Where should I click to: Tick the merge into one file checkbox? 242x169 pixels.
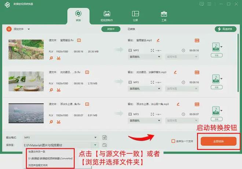pos(173,141)
